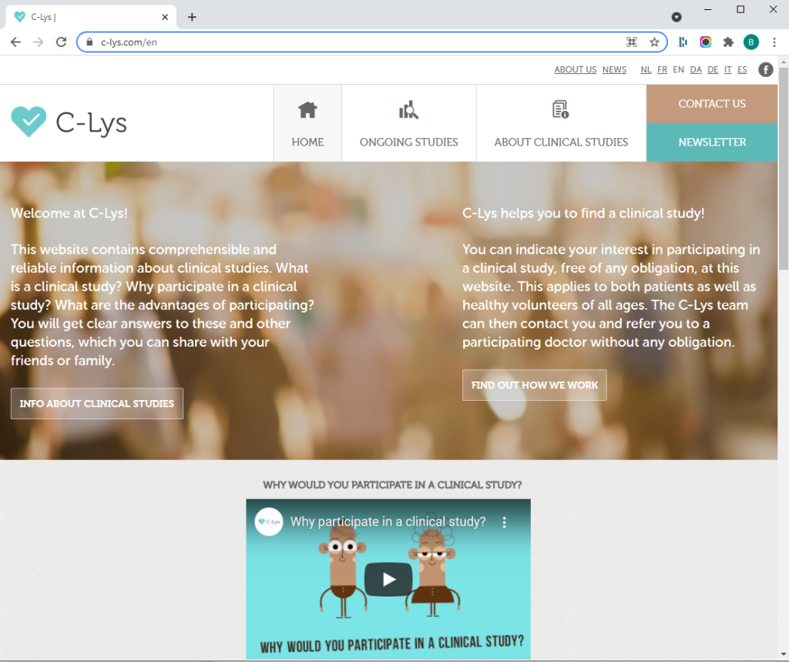Click 'C-Lys helps you to find a clinical study!' heading
This screenshot has width=789, height=662.
pos(583,213)
